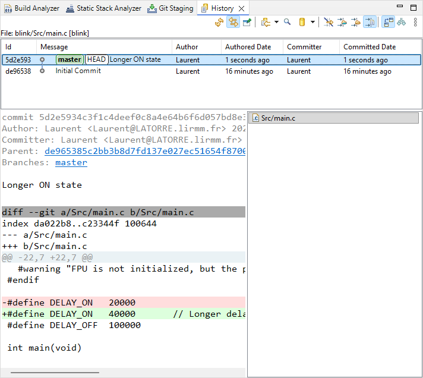This screenshot has height=378, width=423.
Task: Click the magnifier Find icon
Action: (x=287, y=23)
